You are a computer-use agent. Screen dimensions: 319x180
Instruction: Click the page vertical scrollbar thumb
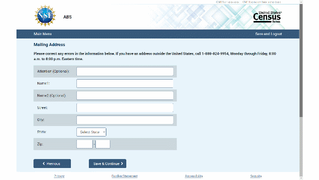(x=301, y=60)
